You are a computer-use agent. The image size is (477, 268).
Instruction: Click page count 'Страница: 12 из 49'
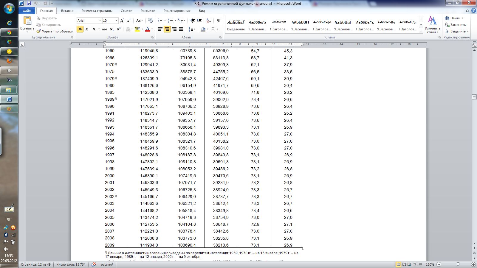[x=36, y=264]
